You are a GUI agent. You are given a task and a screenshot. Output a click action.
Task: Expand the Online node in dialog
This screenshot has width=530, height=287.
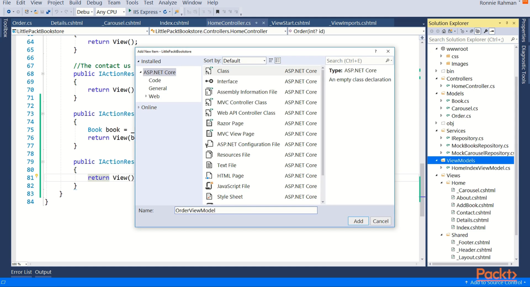(139, 107)
